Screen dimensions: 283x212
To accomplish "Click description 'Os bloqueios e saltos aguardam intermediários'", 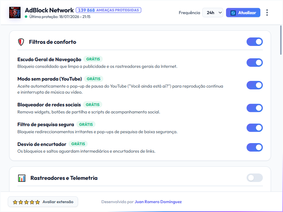I will pyautogui.click(x=86, y=151).
